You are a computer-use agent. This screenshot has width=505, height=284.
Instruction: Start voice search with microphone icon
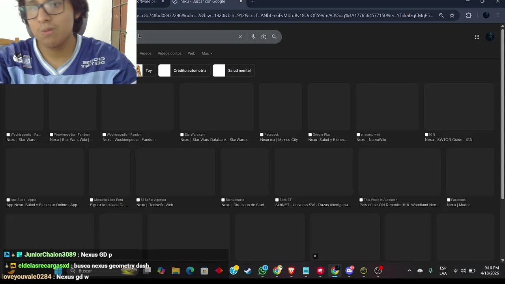[x=253, y=37]
